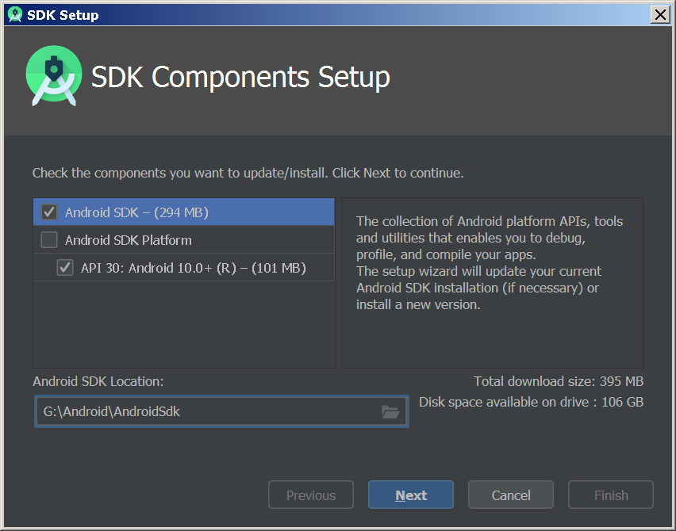The height and width of the screenshot is (531, 676).
Task: Uncheck the Android SDK (294 MB) checkbox
Action: [49, 212]
